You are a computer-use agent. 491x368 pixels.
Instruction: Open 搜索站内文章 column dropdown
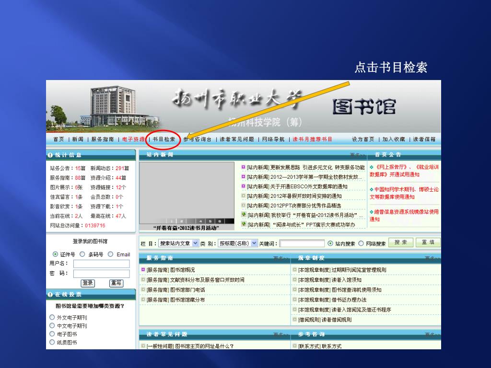tap(178, 243)
